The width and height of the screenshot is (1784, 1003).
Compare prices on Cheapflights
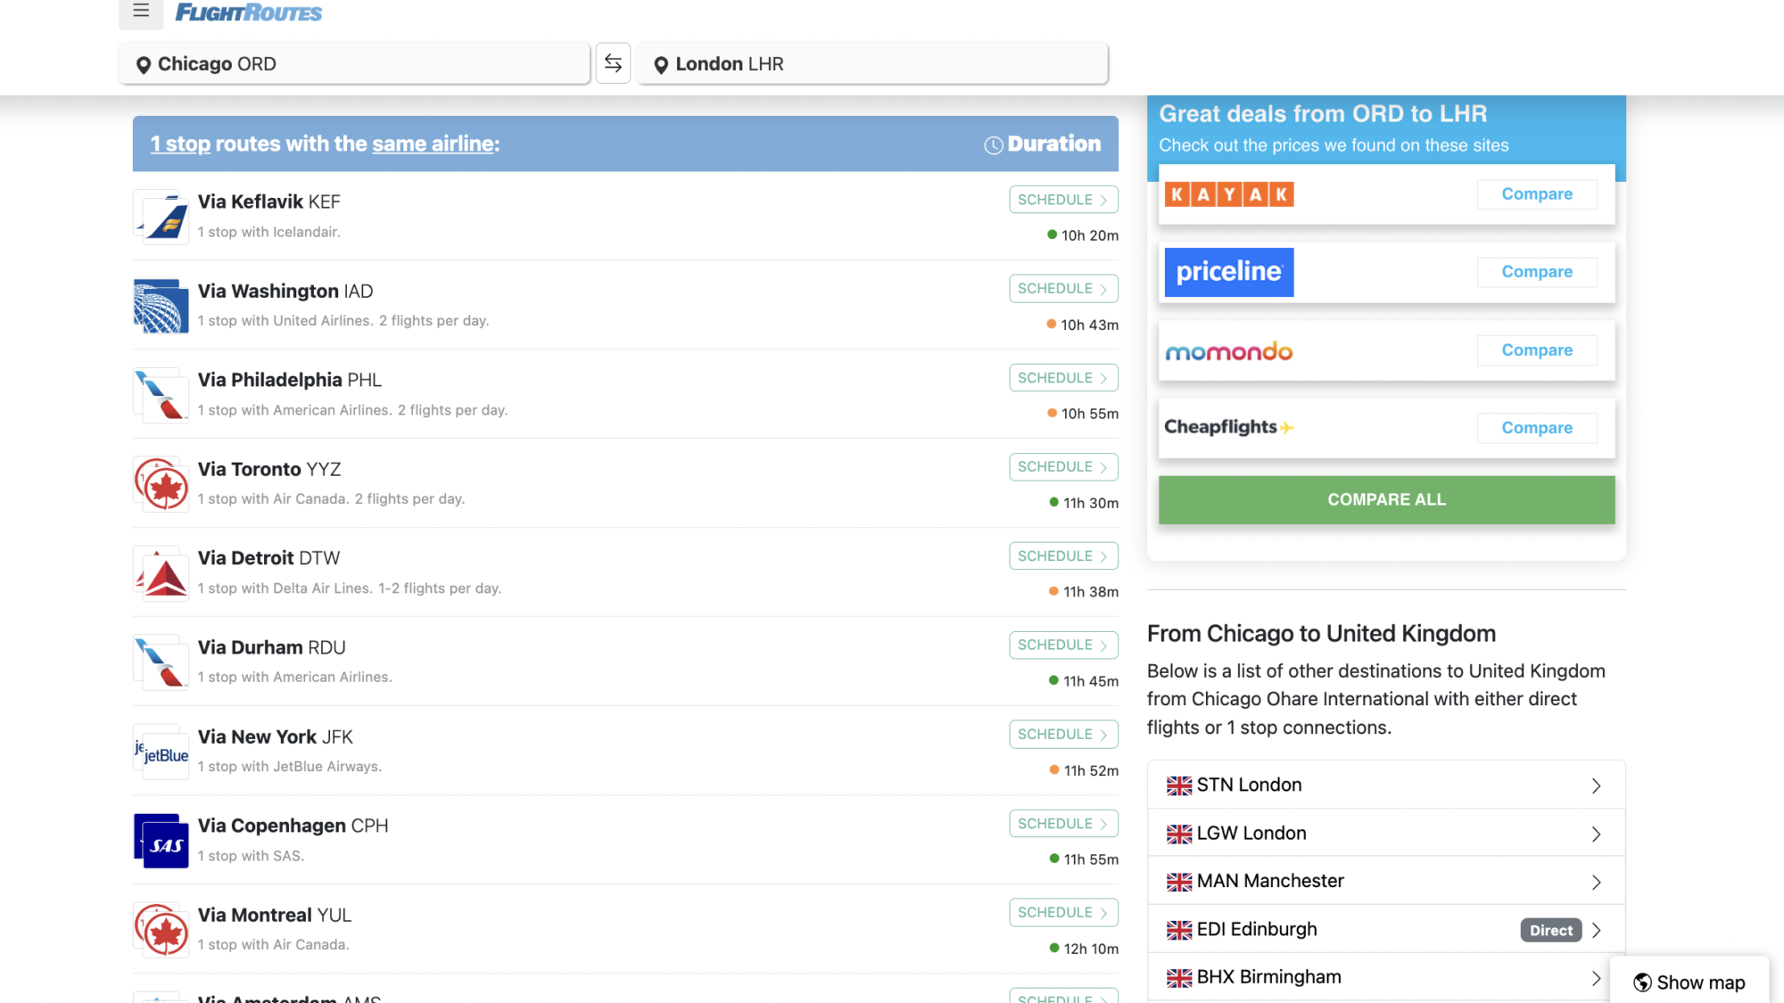(1537, 428)
